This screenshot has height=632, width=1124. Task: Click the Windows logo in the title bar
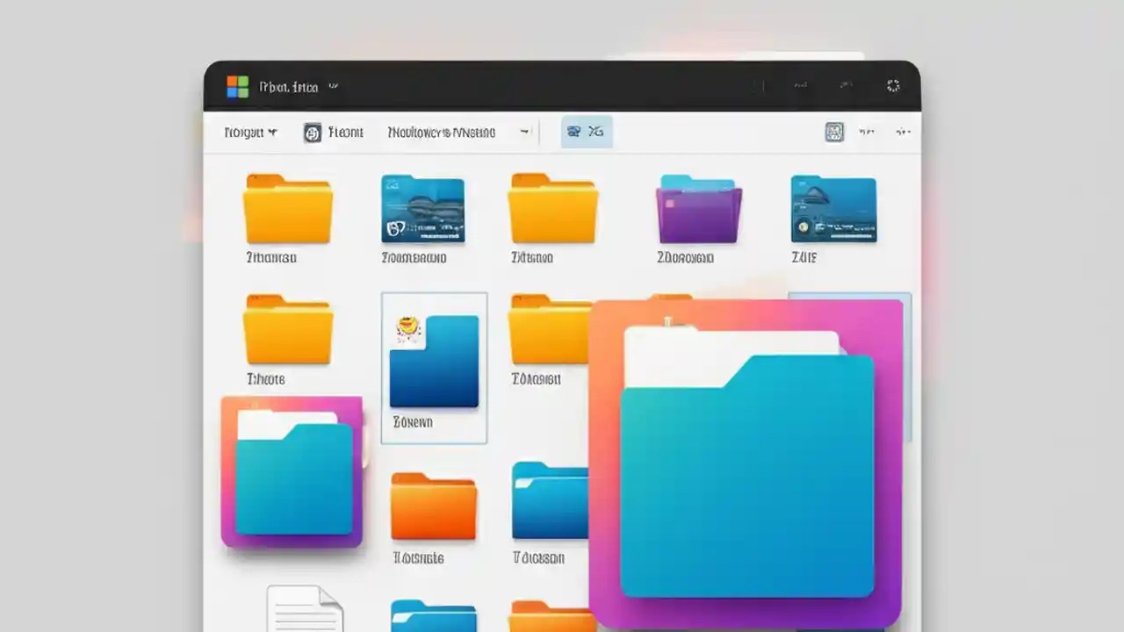236,86
